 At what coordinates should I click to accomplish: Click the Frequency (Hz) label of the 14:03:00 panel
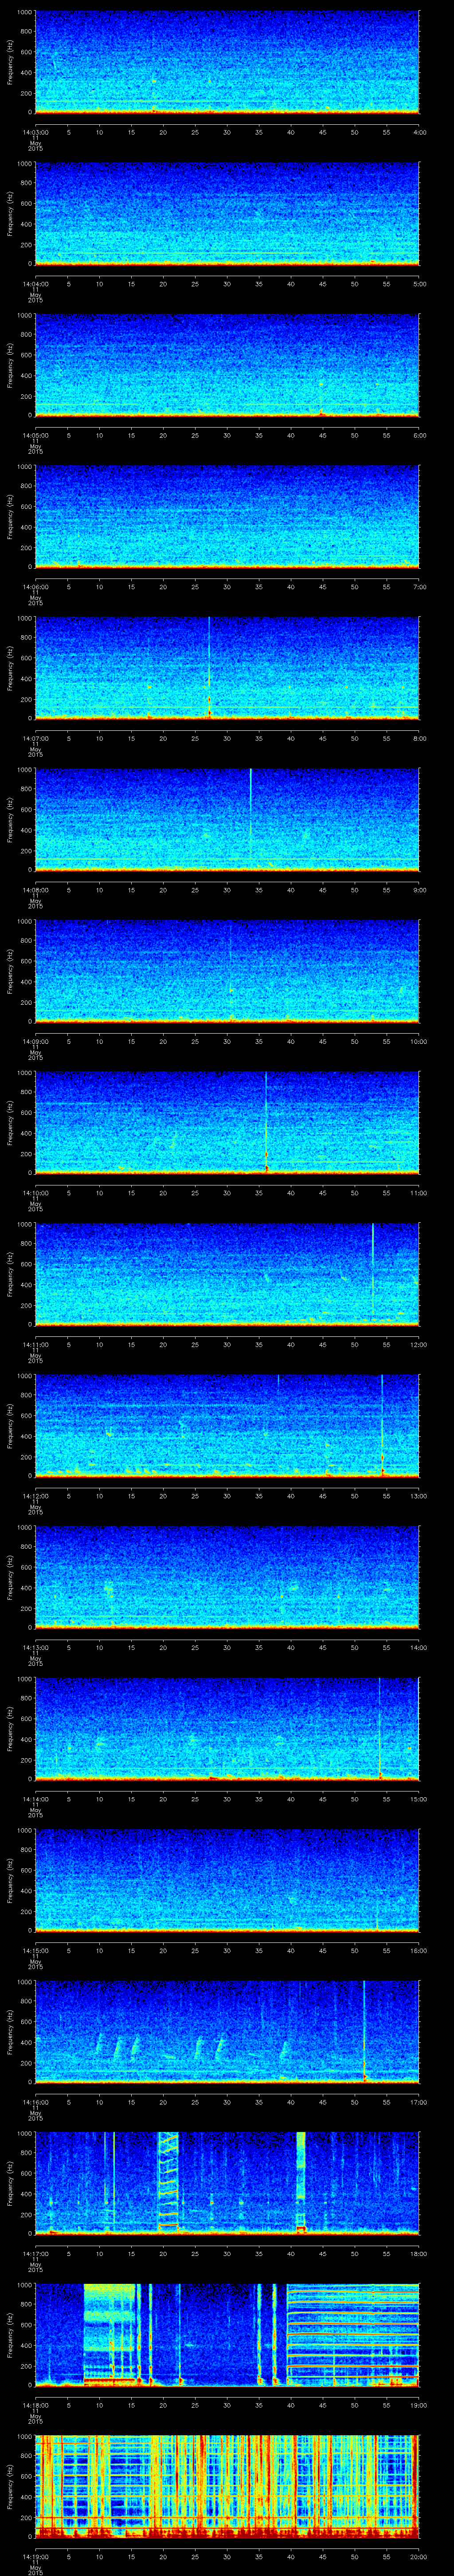pyautogui.click(x=10, y=62)
